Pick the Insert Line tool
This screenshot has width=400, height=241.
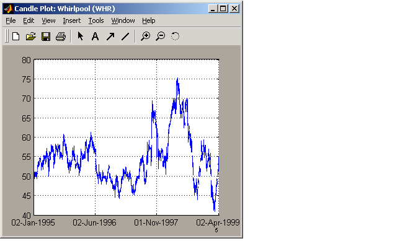[125, 37]
